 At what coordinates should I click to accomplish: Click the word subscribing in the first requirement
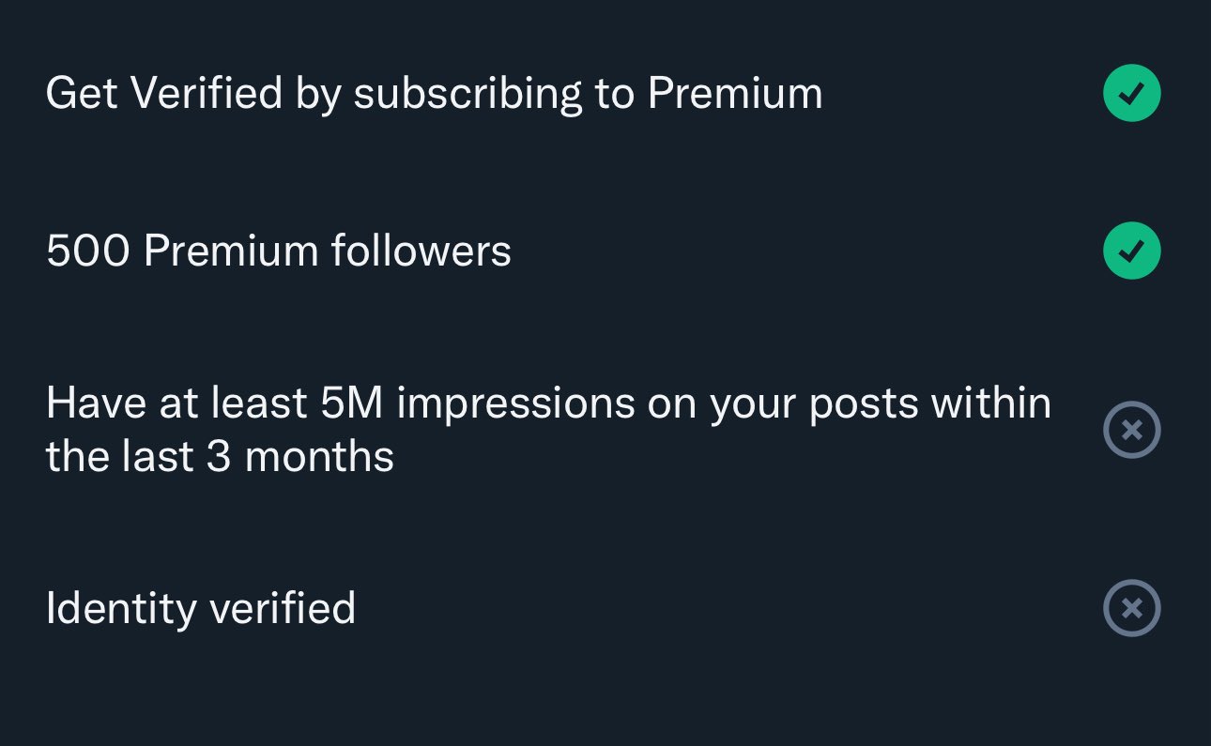pyautogui.click(x=468, y=95)
